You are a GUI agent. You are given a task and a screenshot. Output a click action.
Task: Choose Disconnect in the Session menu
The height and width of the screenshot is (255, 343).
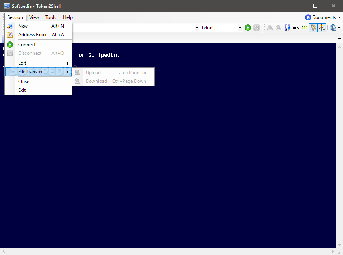(x=38, y=53)
